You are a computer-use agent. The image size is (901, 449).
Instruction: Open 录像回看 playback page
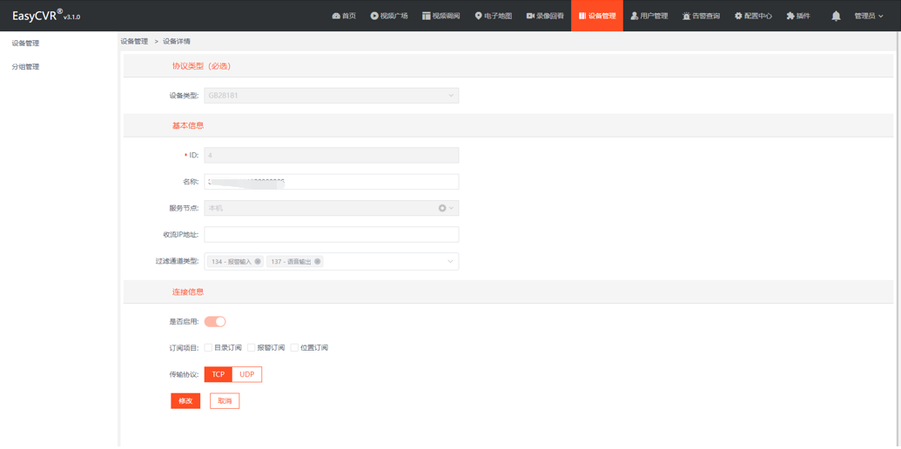pyautogui.click(x=545, y=16)
